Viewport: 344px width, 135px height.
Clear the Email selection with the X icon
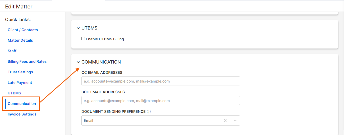225,120
